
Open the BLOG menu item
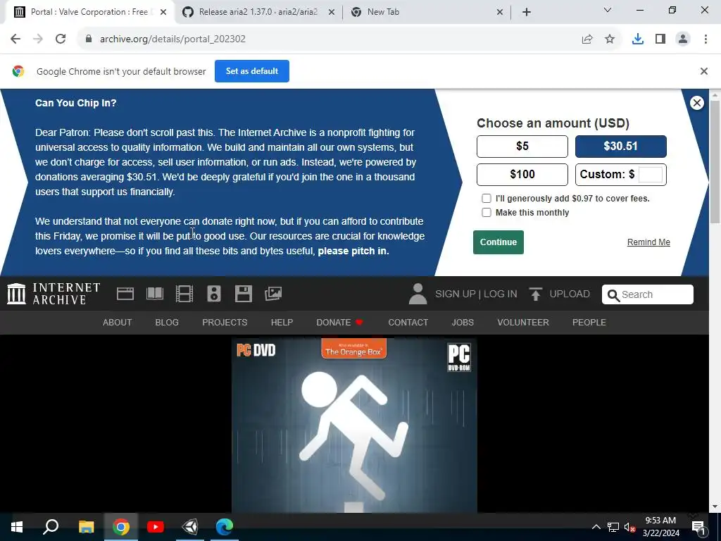[167, 323]
